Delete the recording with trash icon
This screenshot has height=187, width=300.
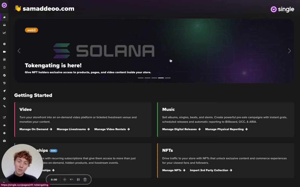click(85, 179)
